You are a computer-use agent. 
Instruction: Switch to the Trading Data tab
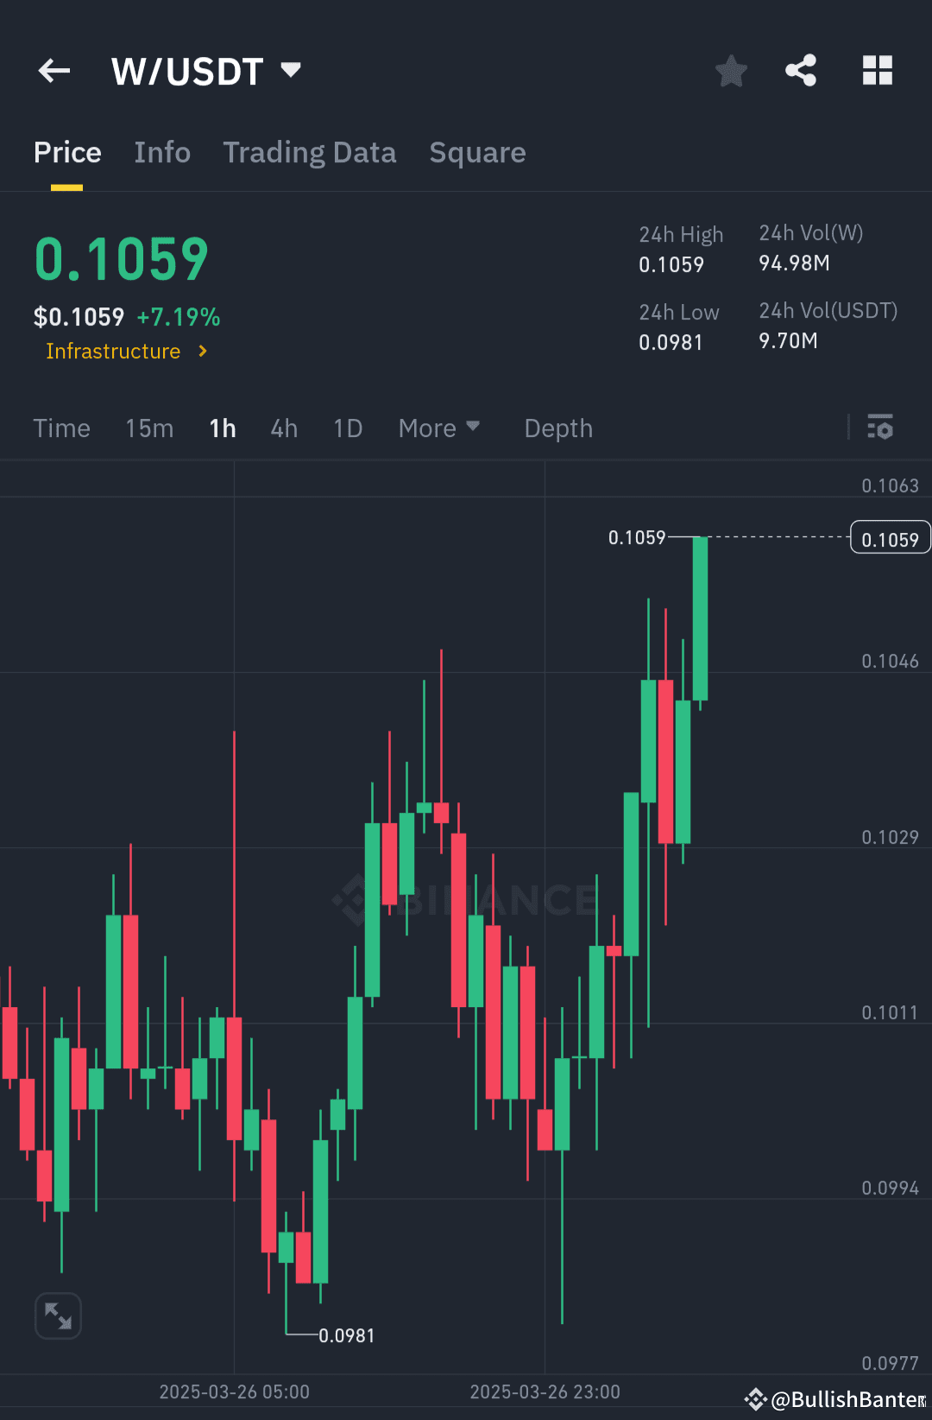(310, 152)
